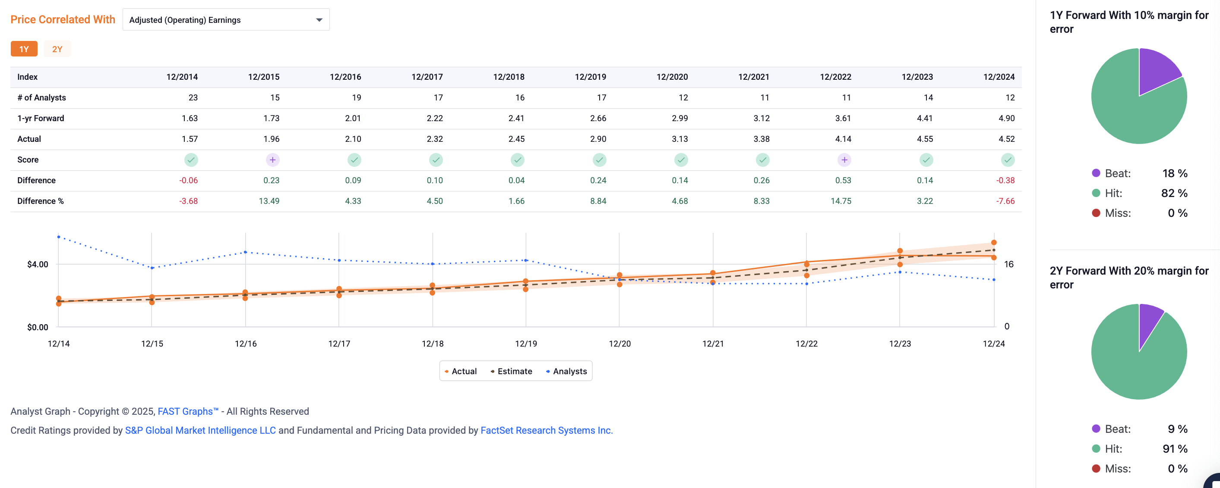1220x488 pixels.
Task: Click the green check score icon under 12/2024
Action: (x=1008, y=160)
